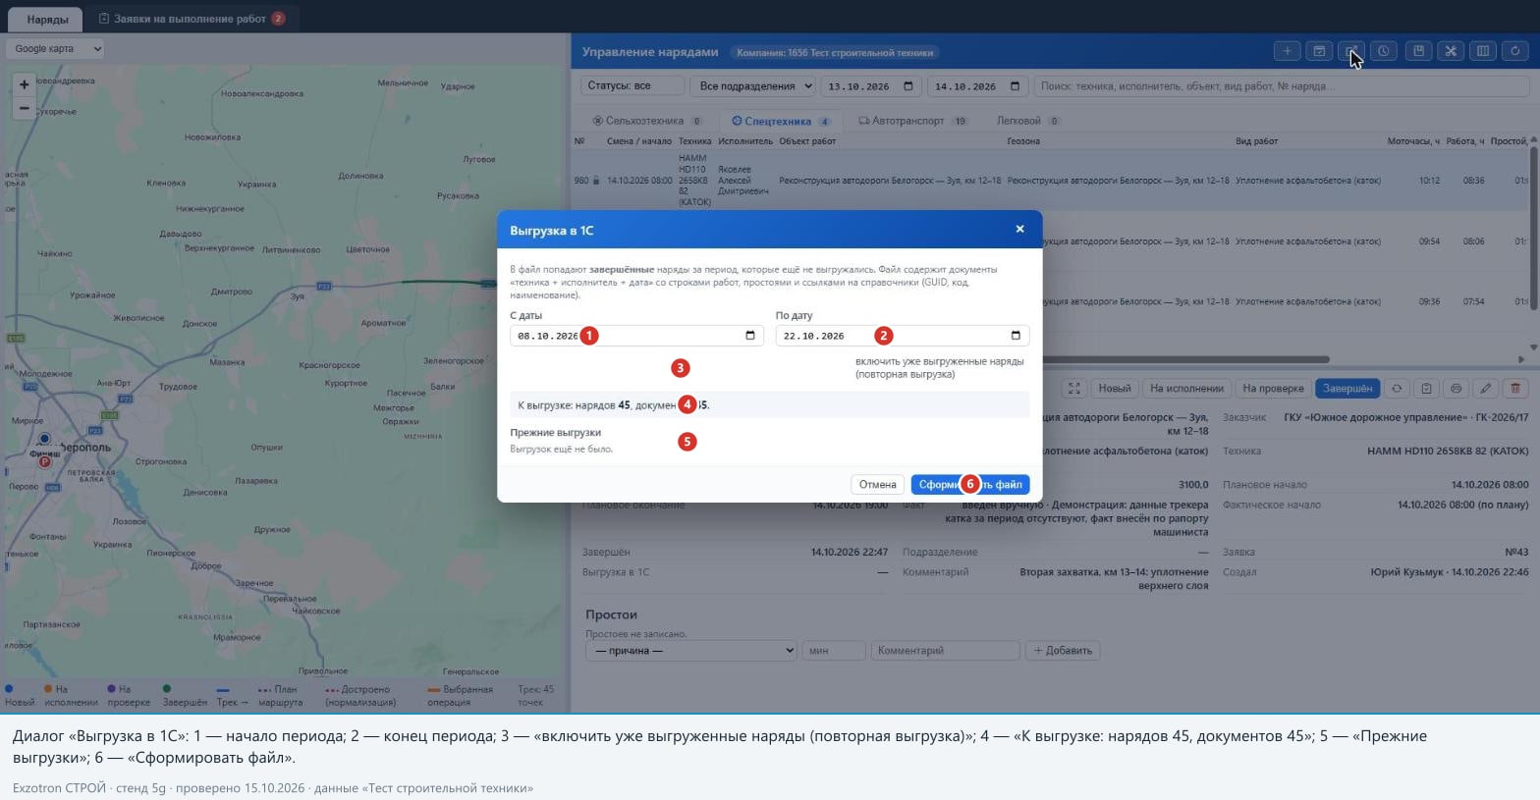Click filter start date 13.10.2026 field
This screenshot has height=800, width=1540.
pyautogui.click(x=871, y=85)
